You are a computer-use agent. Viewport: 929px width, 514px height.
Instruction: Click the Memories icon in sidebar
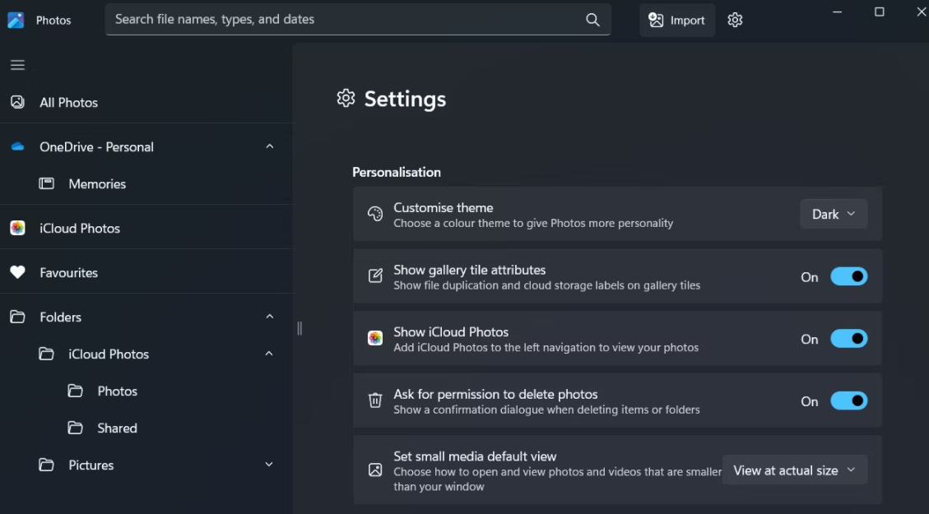47,184
